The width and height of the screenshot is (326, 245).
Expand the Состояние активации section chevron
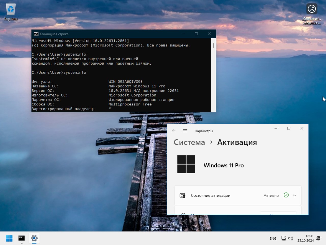(295, 195)
